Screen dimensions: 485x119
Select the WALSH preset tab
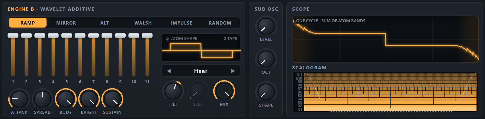143,23
